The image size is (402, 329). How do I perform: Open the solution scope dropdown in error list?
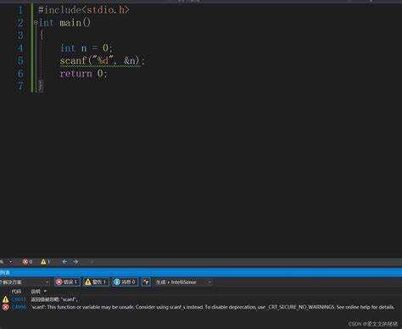coord(25,282)
